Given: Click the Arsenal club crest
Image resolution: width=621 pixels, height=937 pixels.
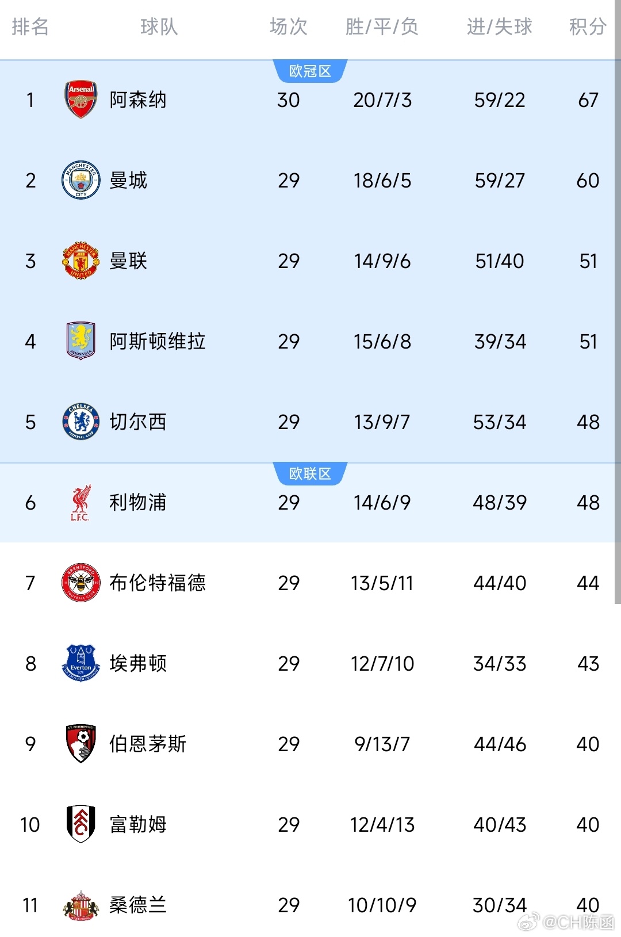Looking at the screenshot, I should point(80,100).
